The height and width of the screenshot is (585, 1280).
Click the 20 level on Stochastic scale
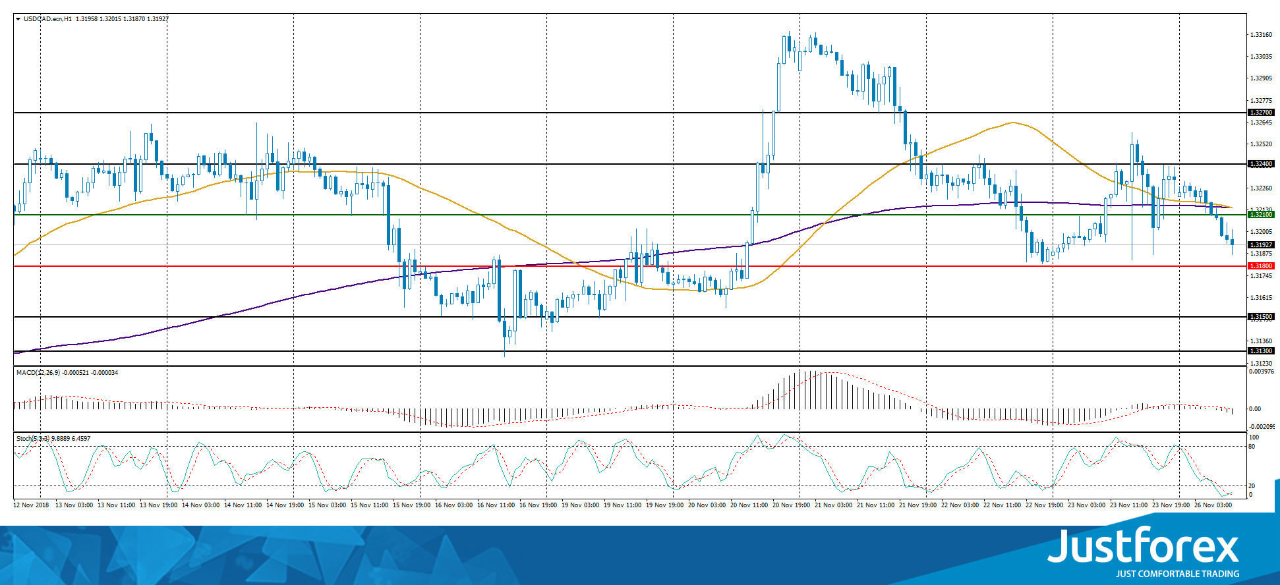click(1253, 486)
